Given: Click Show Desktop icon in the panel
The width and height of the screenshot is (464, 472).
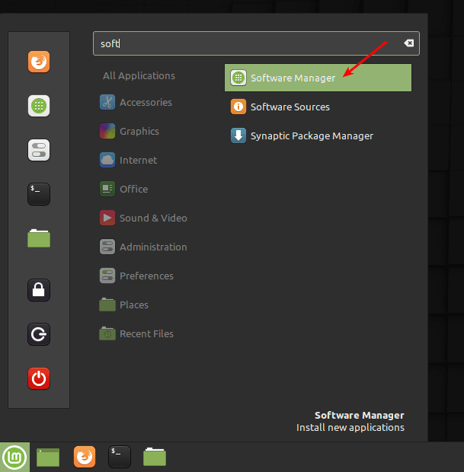Looking at the screenshot, I should point(48,457).
